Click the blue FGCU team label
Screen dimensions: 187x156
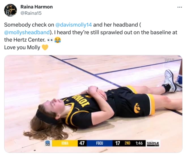tap(99, 143)
